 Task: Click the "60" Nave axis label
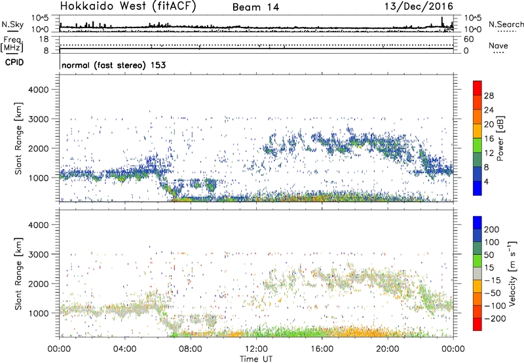469,39
